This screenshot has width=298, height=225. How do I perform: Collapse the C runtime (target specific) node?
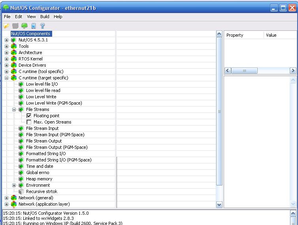click(x=6, y=78)
